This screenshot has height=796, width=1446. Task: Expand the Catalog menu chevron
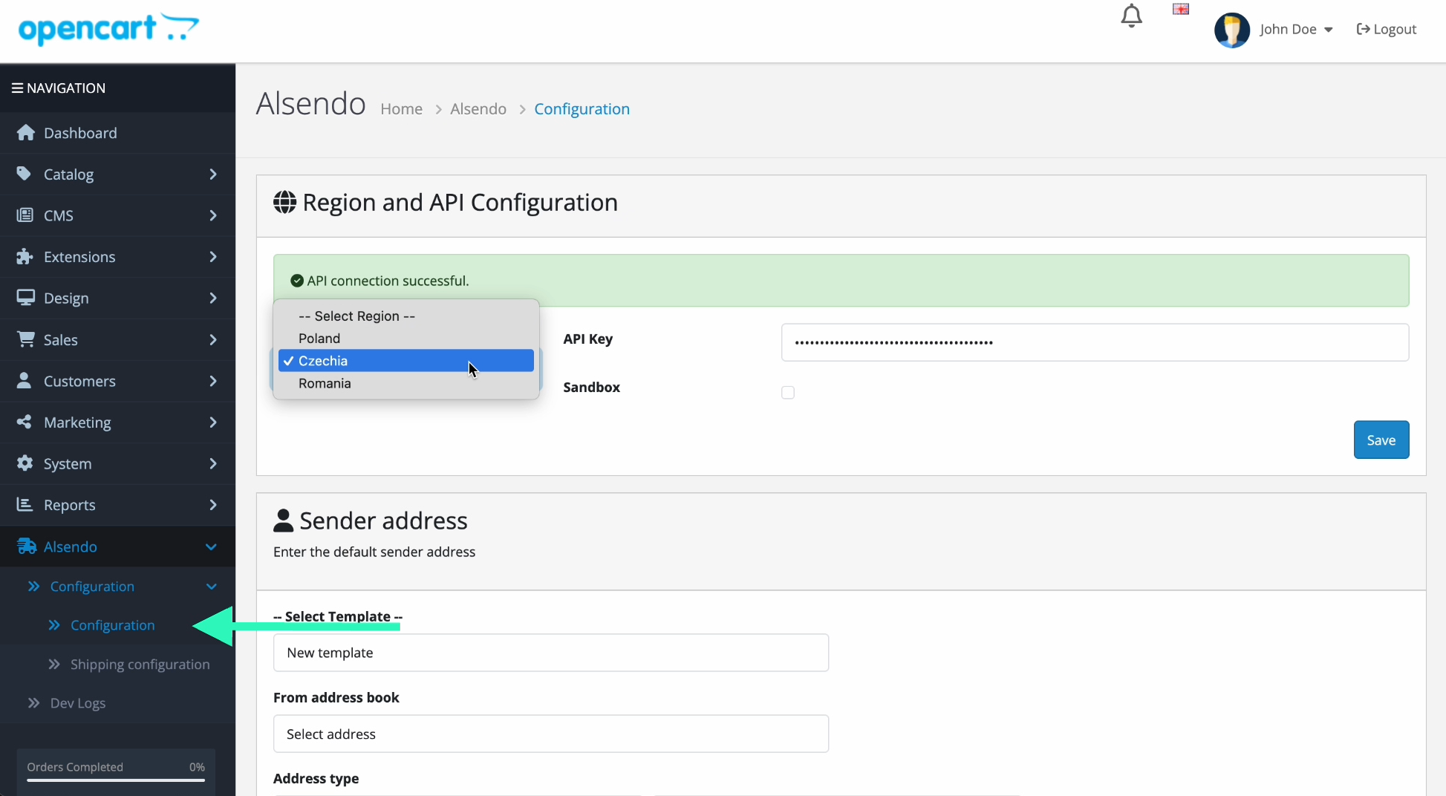point(213,174)
